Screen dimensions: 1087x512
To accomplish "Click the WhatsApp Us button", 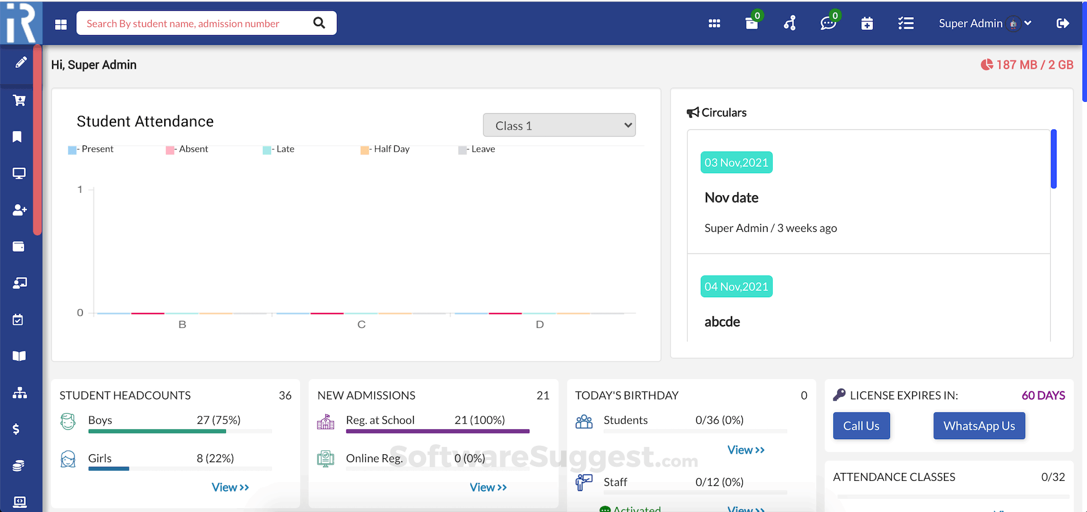I will [979, 425].
